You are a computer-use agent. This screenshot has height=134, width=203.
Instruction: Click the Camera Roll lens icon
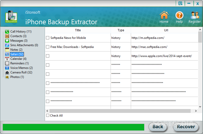coord(7,72)
